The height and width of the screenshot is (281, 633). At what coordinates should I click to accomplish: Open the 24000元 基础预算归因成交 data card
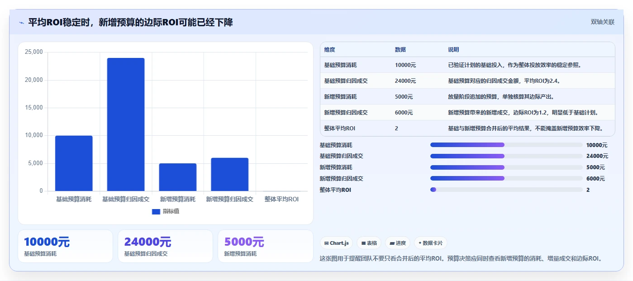pos(165,246)
